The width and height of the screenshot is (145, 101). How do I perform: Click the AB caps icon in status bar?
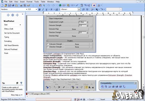coord(81,99)
